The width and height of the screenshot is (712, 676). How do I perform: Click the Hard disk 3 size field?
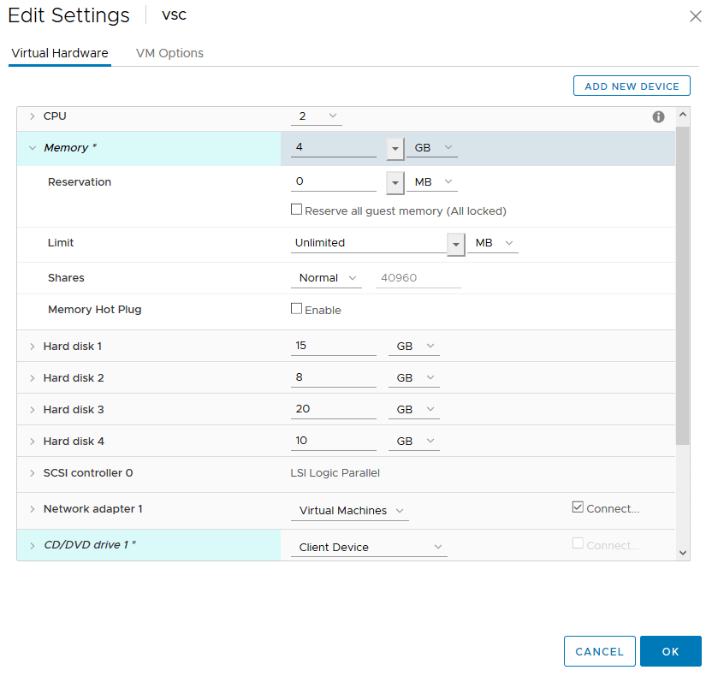tap(333, 409)
